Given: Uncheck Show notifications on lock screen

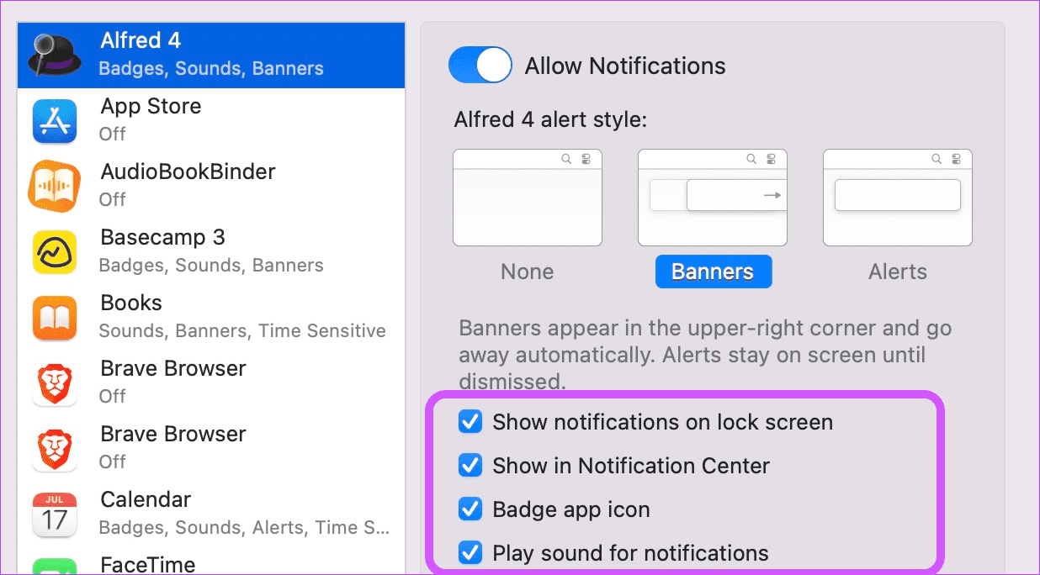Looking at the screenshot, I should click(x=470, y=421).
